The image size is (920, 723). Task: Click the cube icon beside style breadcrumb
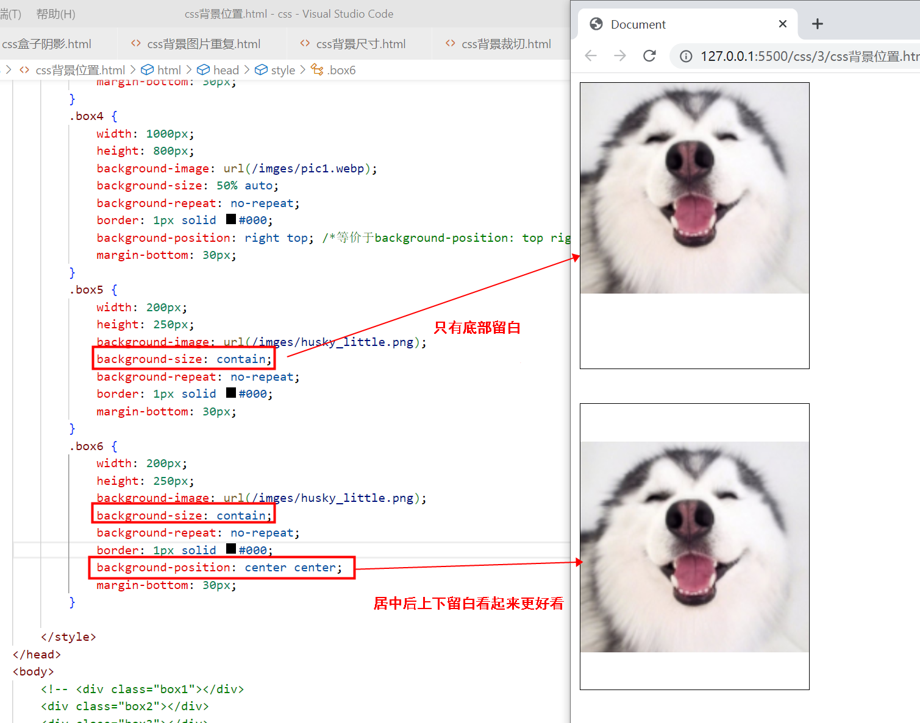click(x=261, y=70)
